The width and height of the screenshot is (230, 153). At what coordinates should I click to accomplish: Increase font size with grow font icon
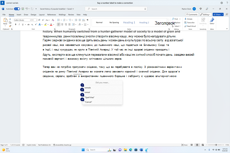(39, 20)
